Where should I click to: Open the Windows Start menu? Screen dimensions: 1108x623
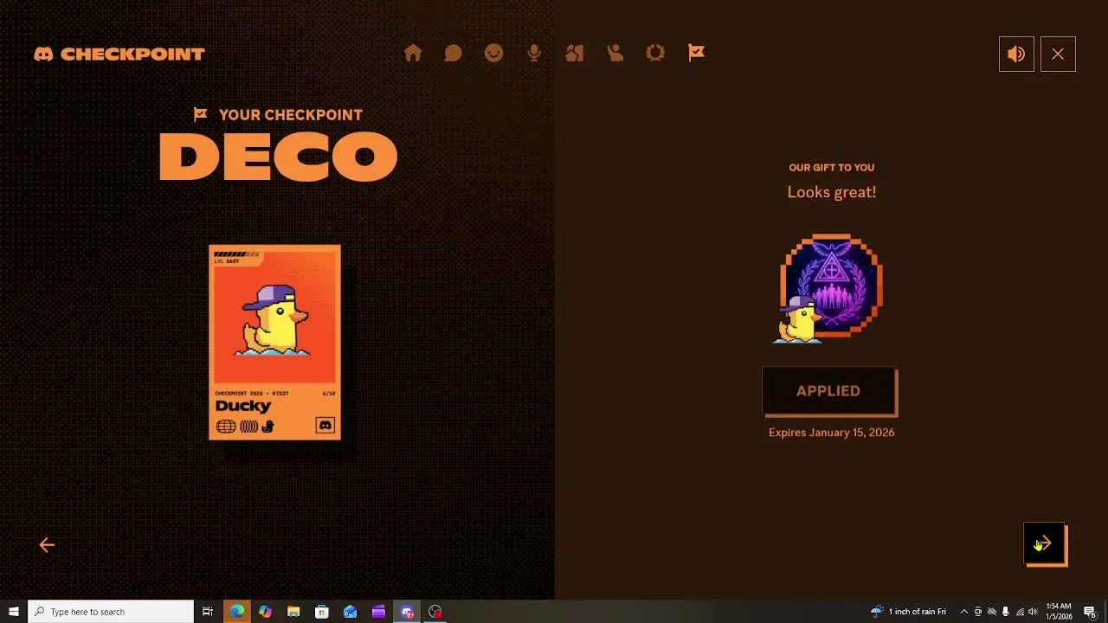[14, 612]
